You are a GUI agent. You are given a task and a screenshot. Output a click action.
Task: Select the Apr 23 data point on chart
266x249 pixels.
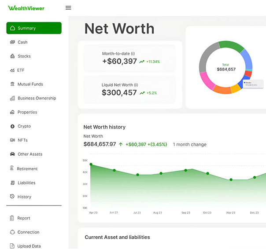[91, 165]
